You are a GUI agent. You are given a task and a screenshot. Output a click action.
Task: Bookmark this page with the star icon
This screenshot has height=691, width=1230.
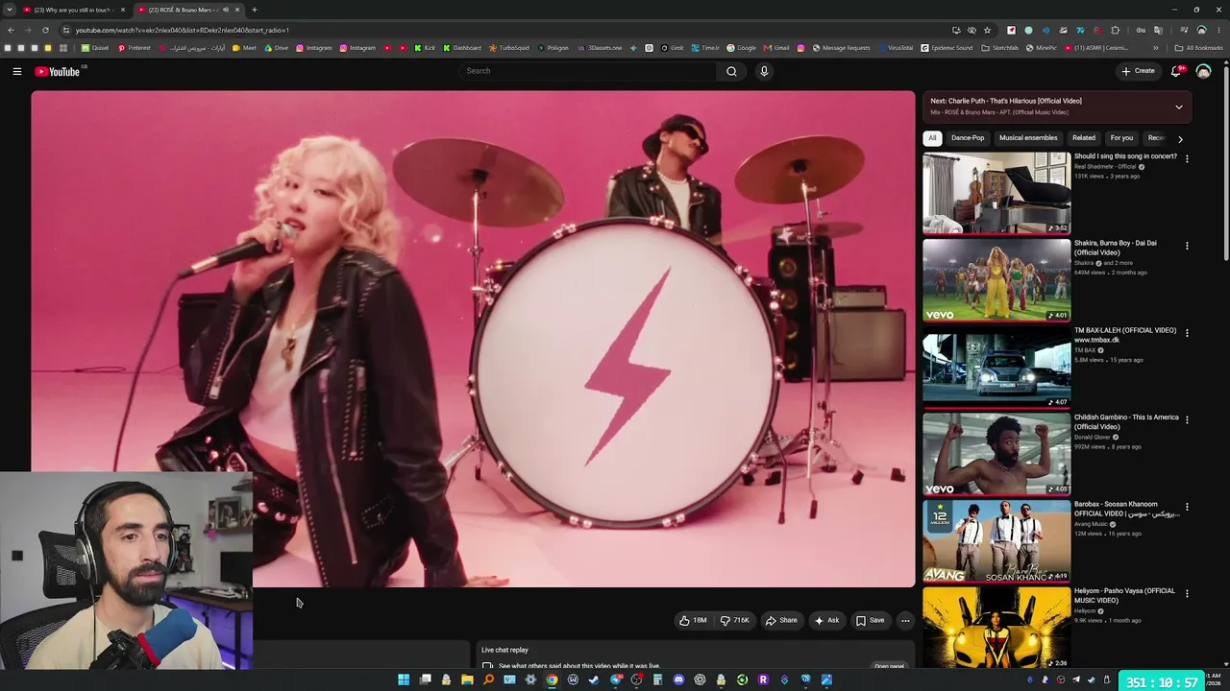pos(987,30)
